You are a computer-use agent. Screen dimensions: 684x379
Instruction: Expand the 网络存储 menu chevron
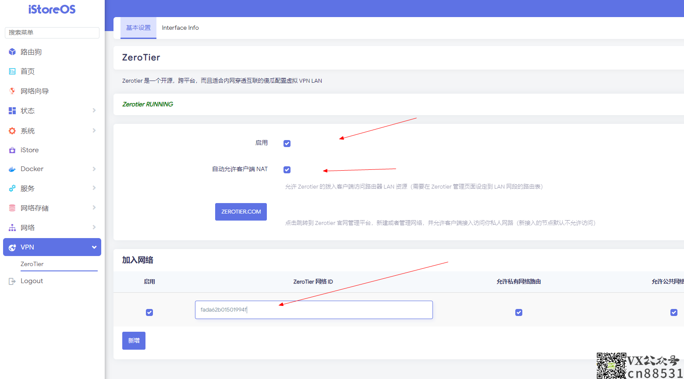point(94,207)
